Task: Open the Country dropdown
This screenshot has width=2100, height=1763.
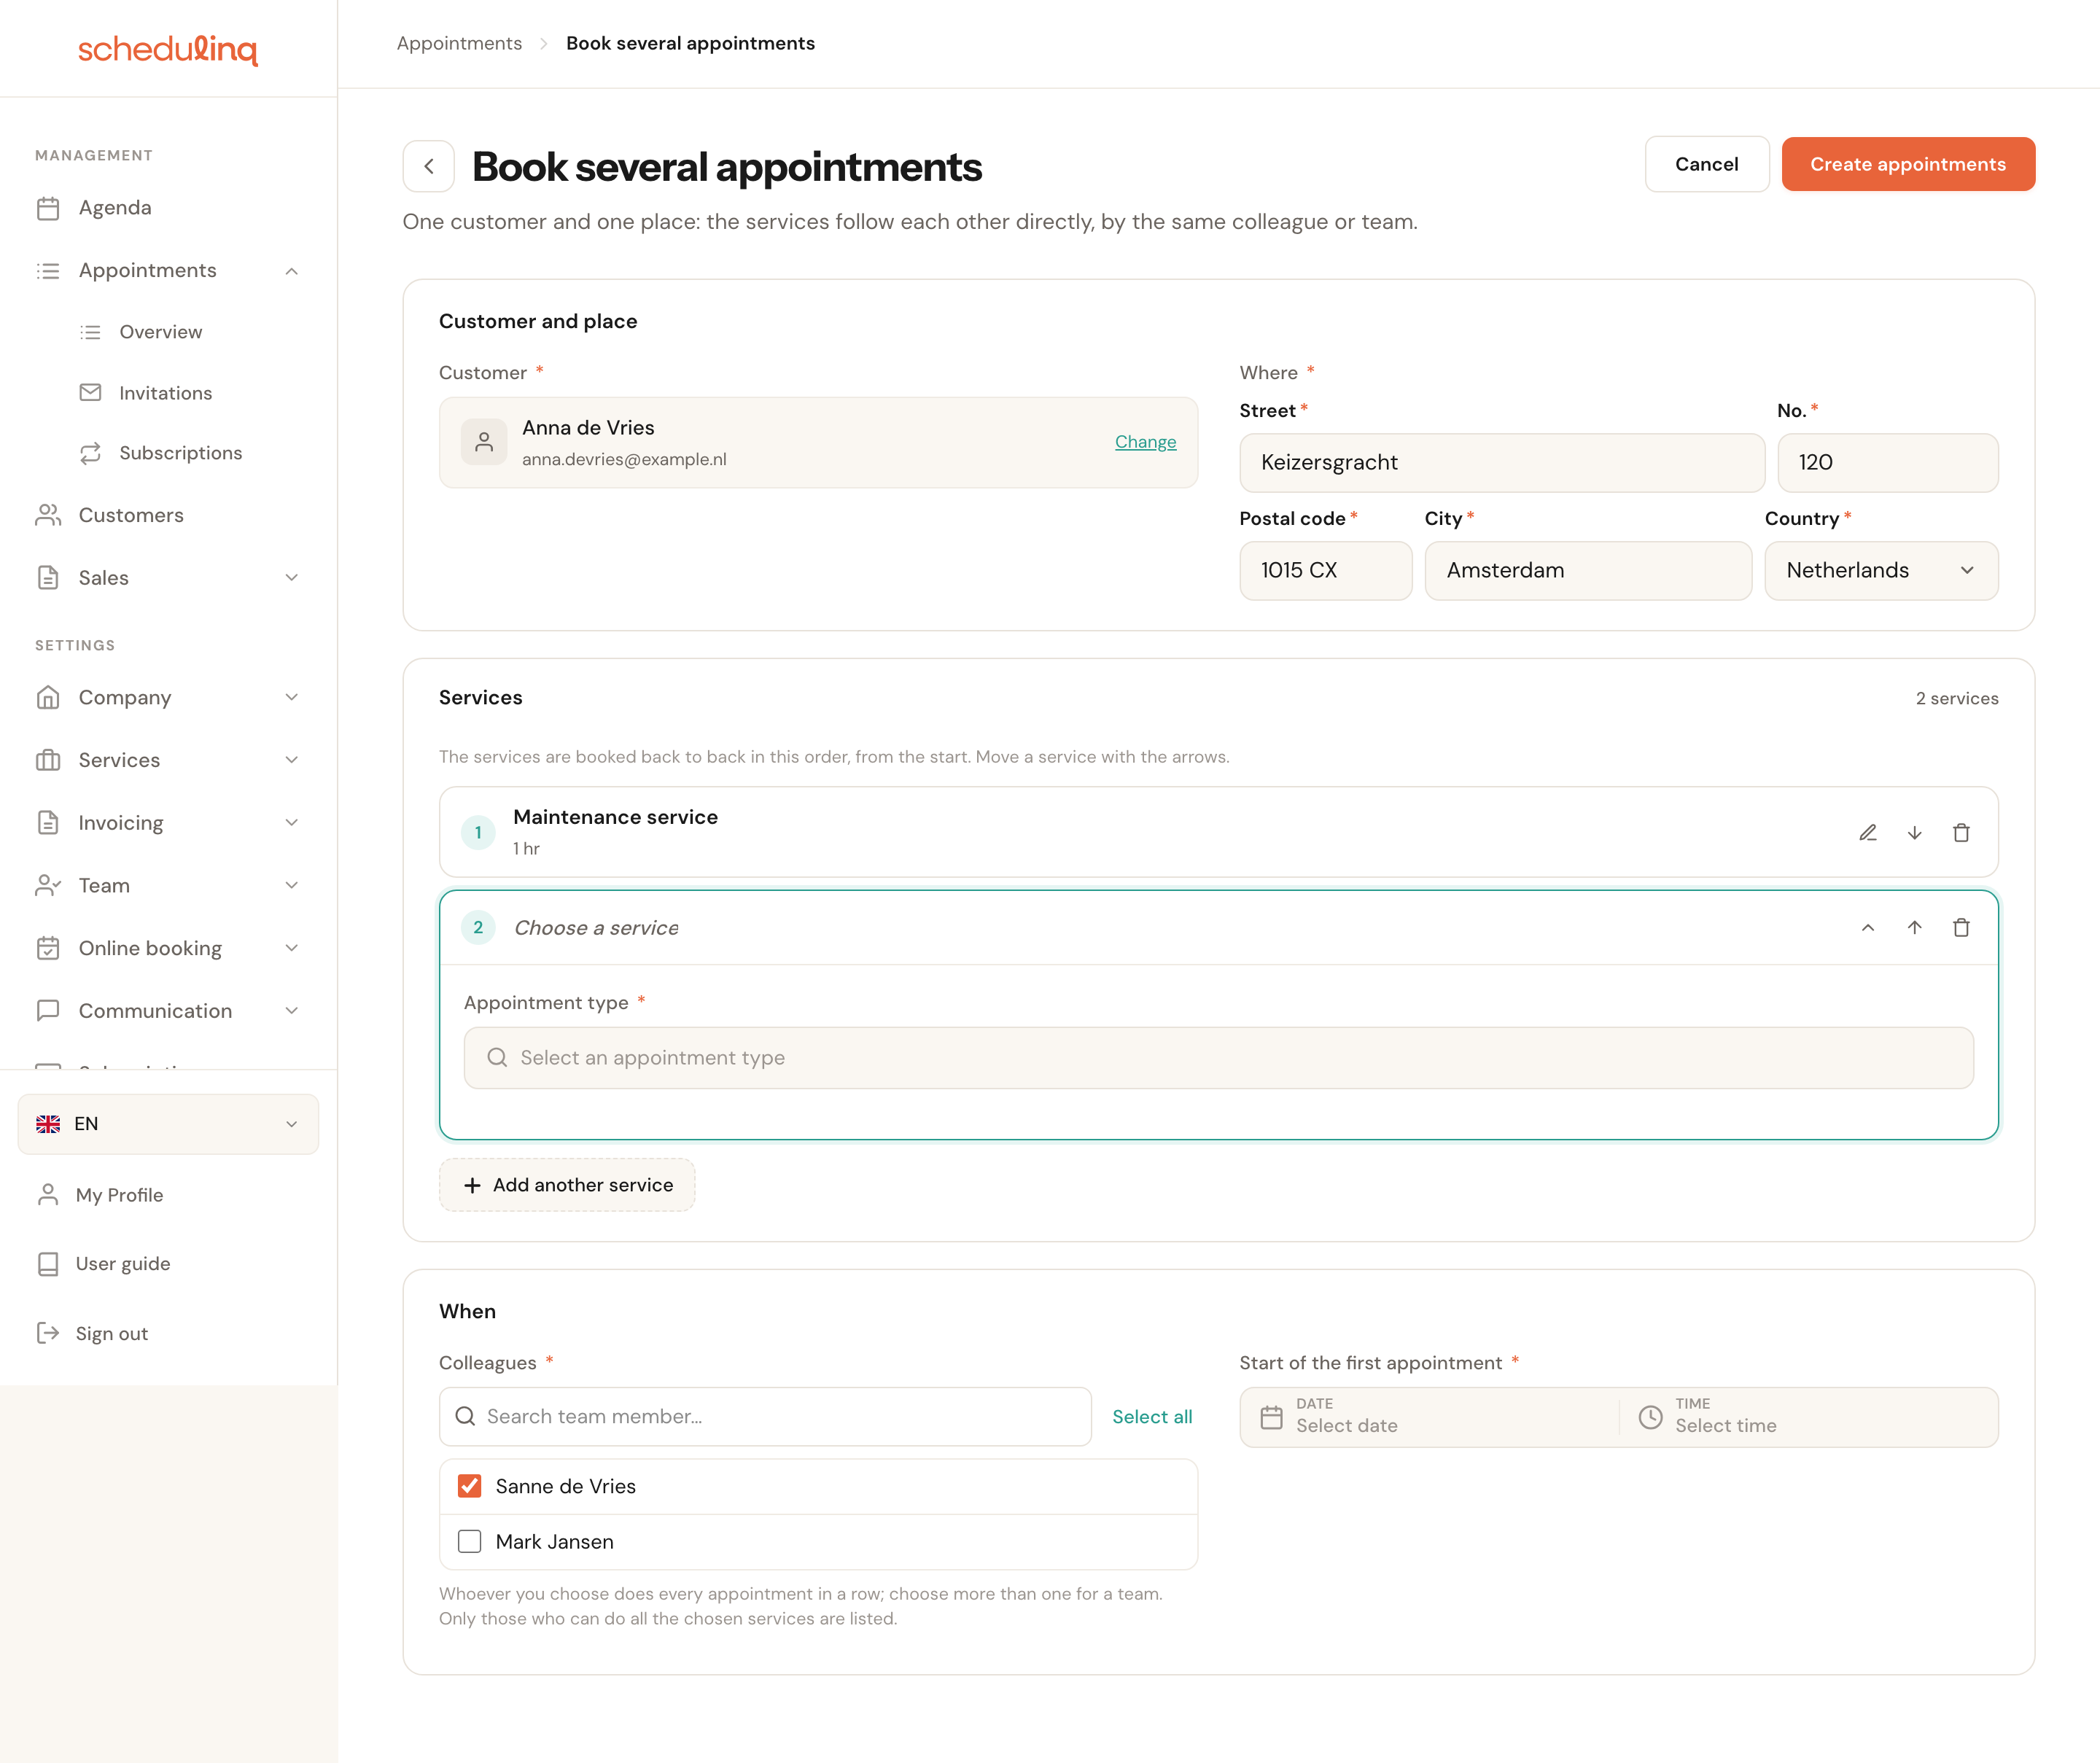Action: click(1881, 571)
